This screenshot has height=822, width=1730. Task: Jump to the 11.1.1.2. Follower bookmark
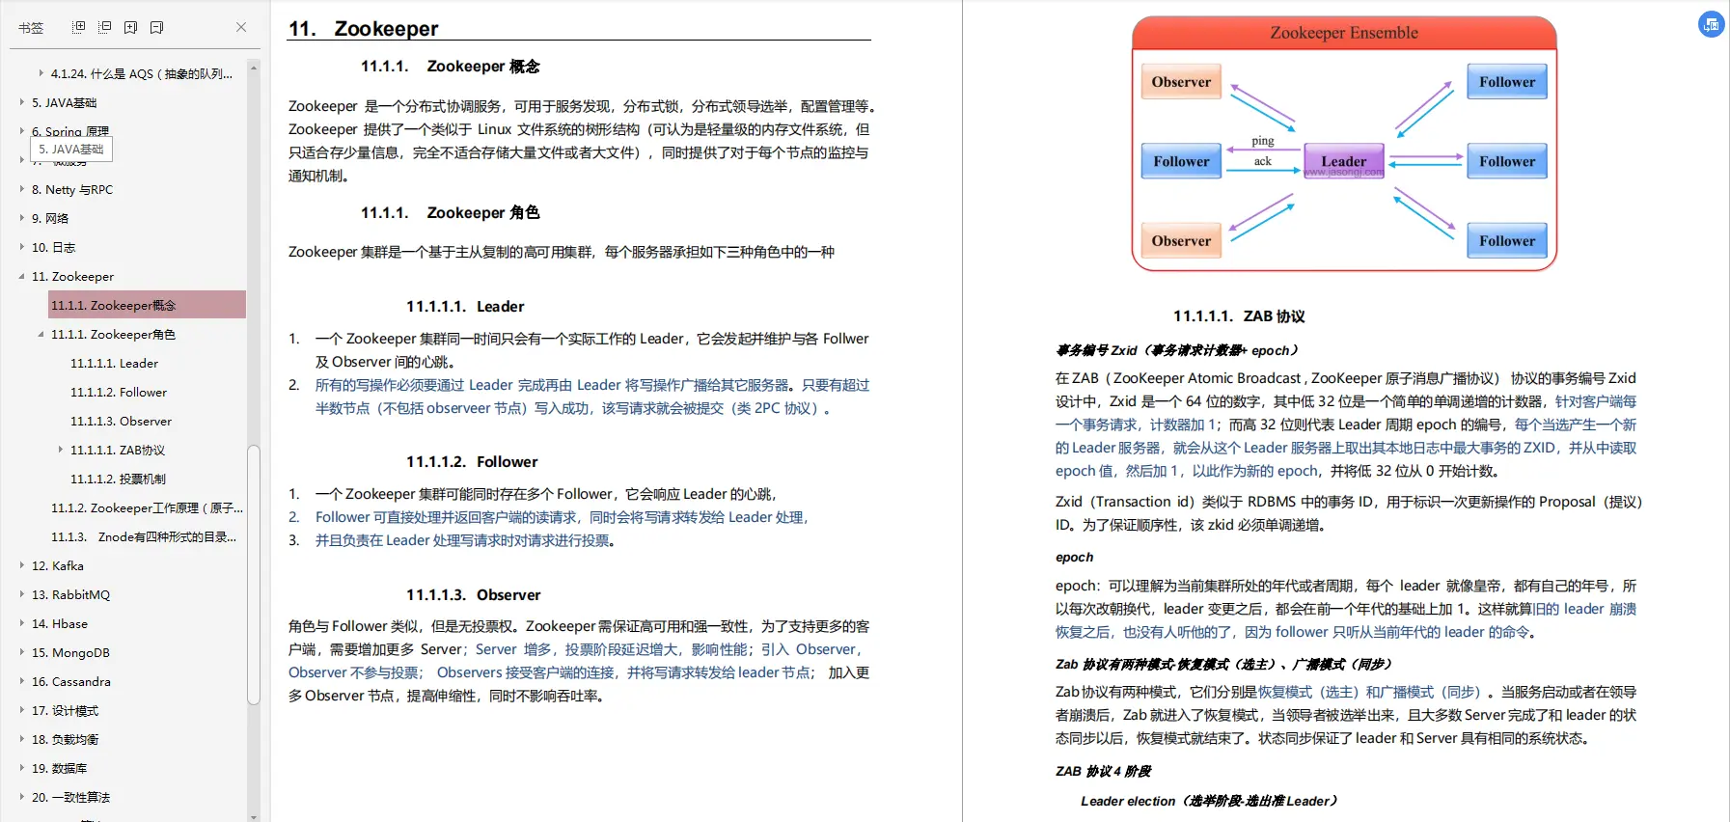click(119, 392)
